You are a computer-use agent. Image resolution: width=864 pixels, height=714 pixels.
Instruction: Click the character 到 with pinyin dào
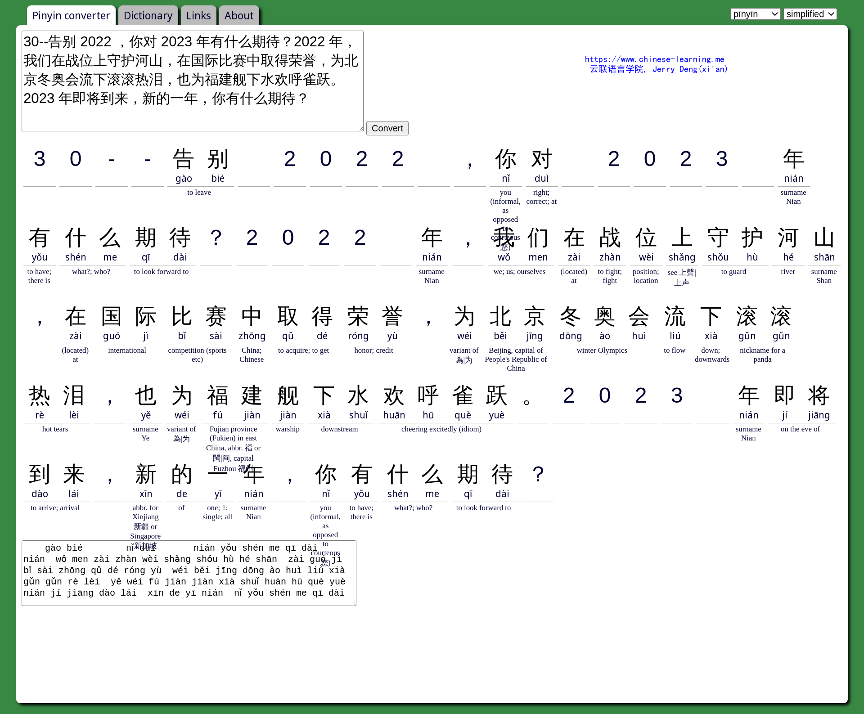(40, 474)
